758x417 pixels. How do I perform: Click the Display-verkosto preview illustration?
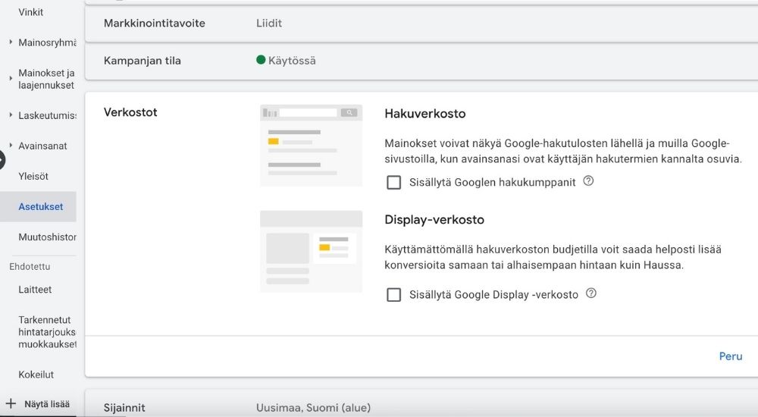coord(311,251)
